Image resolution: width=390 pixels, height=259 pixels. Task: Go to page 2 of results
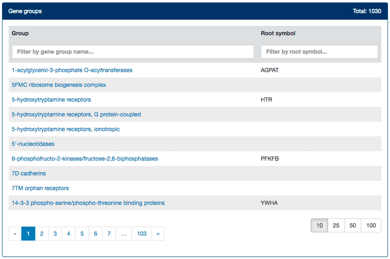[x=42, y=234]
